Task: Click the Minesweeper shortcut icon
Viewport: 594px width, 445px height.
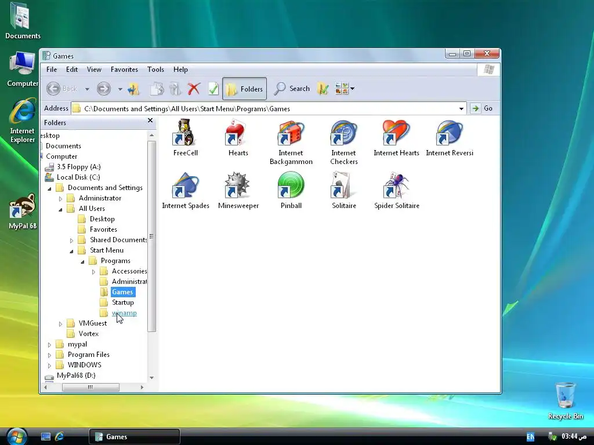Action: point(238,185)
